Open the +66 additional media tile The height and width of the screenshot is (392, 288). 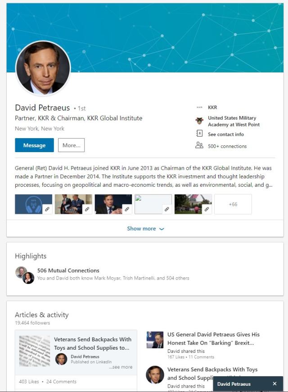coord(233,204)
